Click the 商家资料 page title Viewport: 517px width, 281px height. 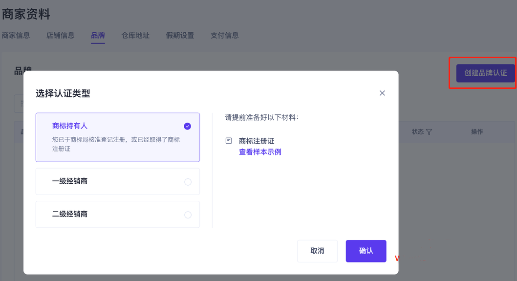(26, 14)
